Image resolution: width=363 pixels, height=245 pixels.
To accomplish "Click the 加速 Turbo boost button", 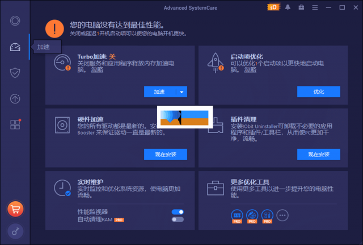I will 160,92.
